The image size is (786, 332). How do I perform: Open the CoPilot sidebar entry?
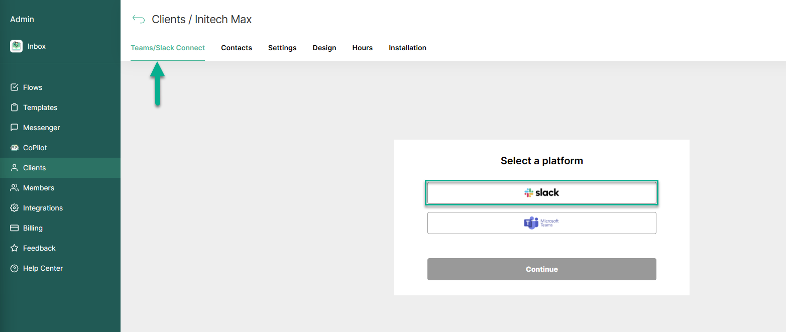(x=60, y=148)
